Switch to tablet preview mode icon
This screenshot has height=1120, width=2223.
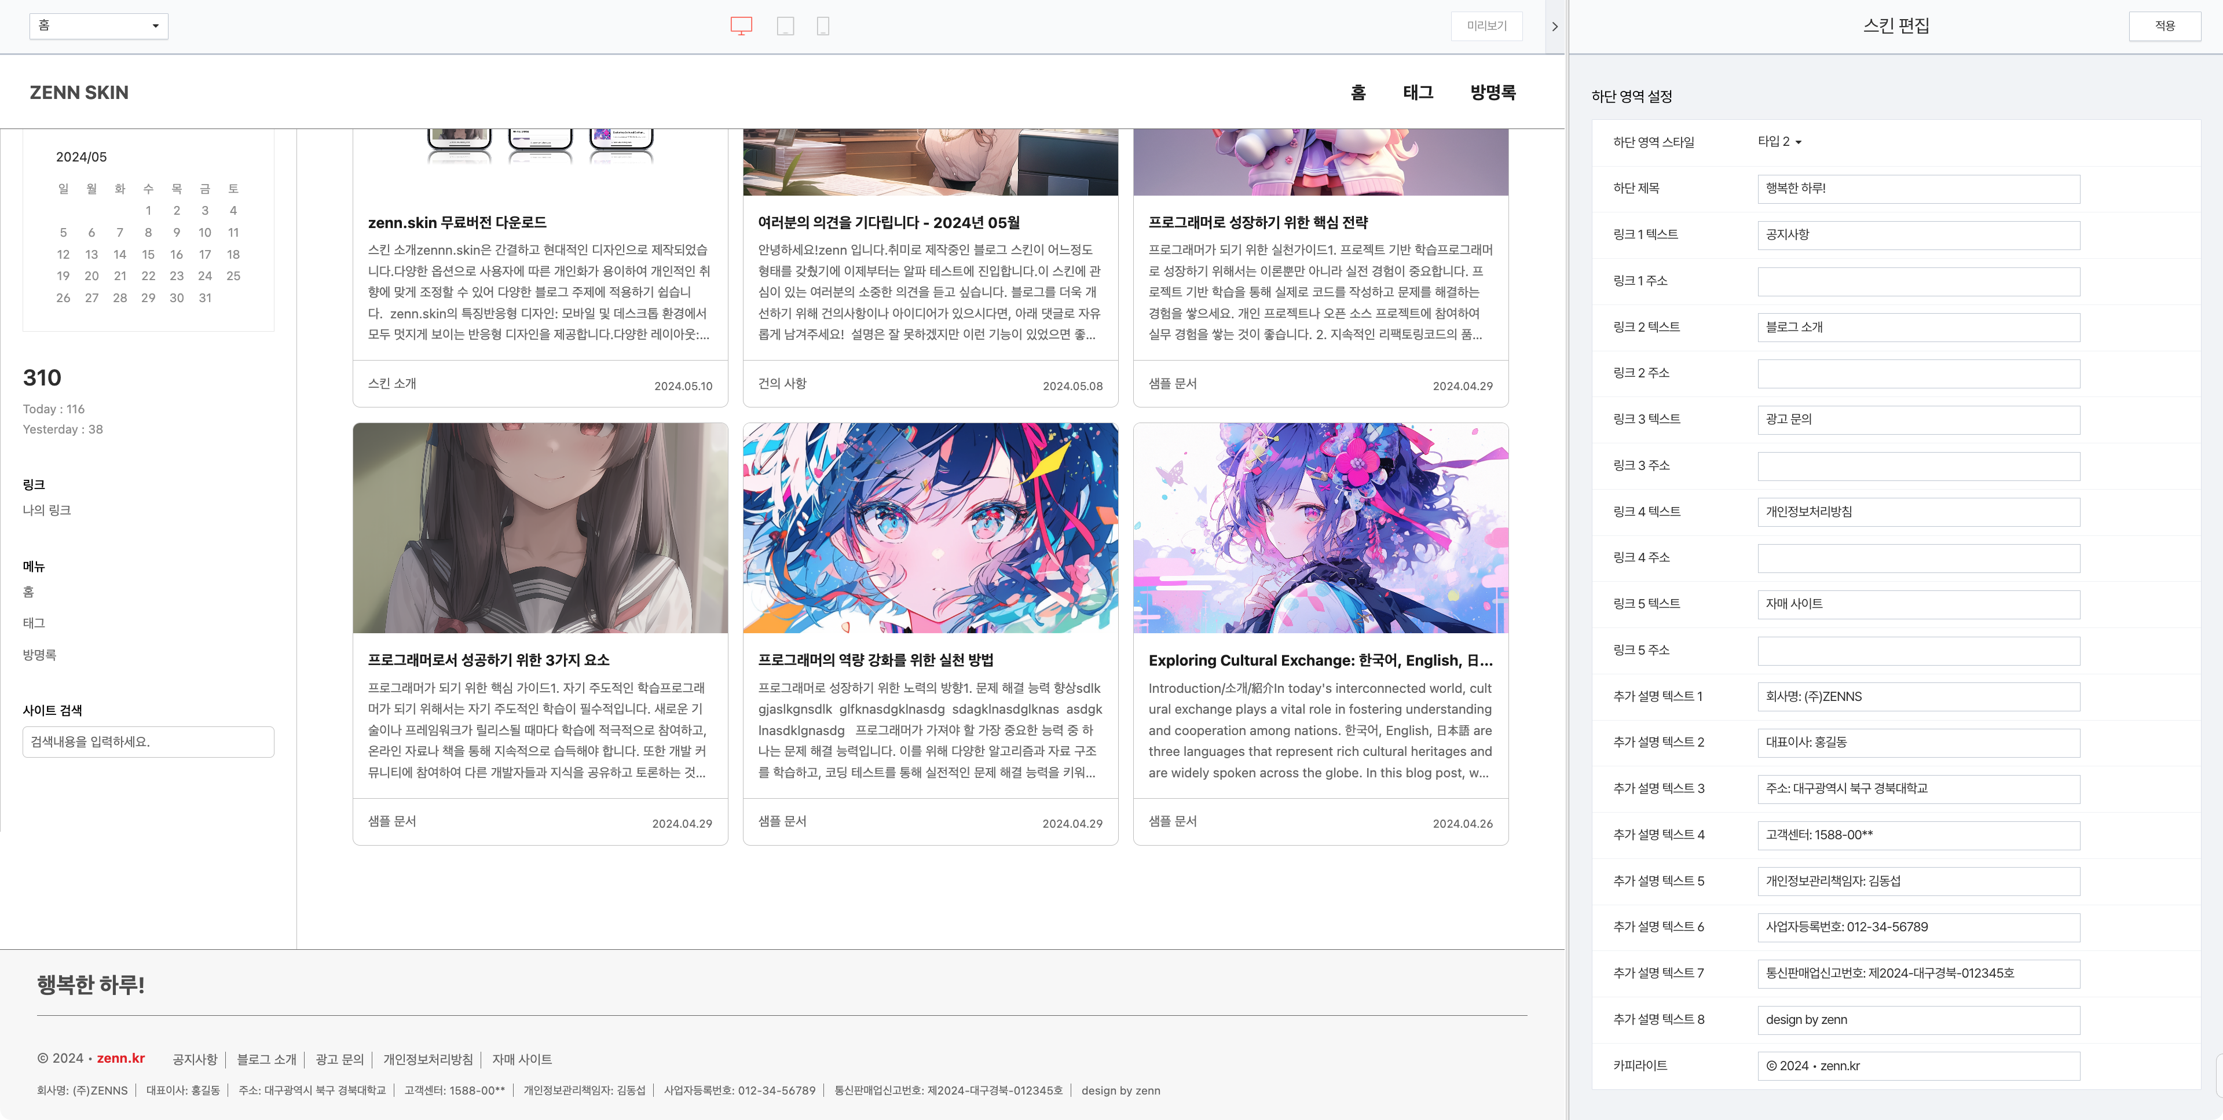tap(785, 26)
